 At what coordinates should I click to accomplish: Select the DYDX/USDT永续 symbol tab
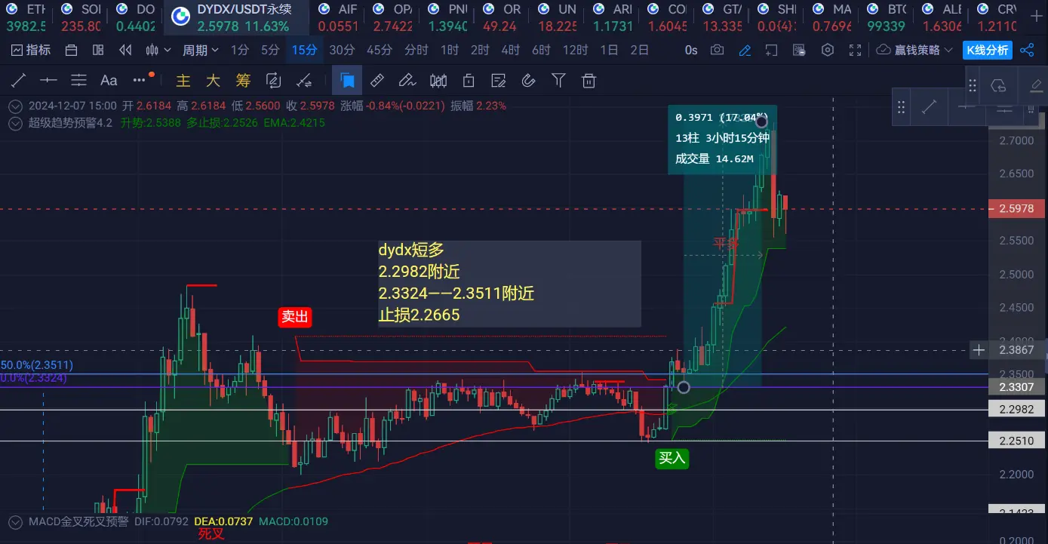click(236, 17)
